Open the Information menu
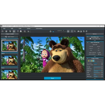105x105 pixels. tap(39, 29)
